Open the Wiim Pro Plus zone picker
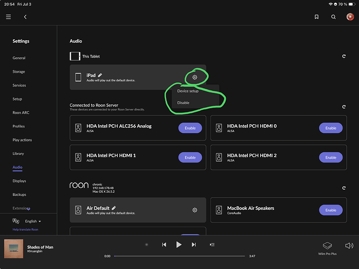359x269 pixels. point(327,248)
